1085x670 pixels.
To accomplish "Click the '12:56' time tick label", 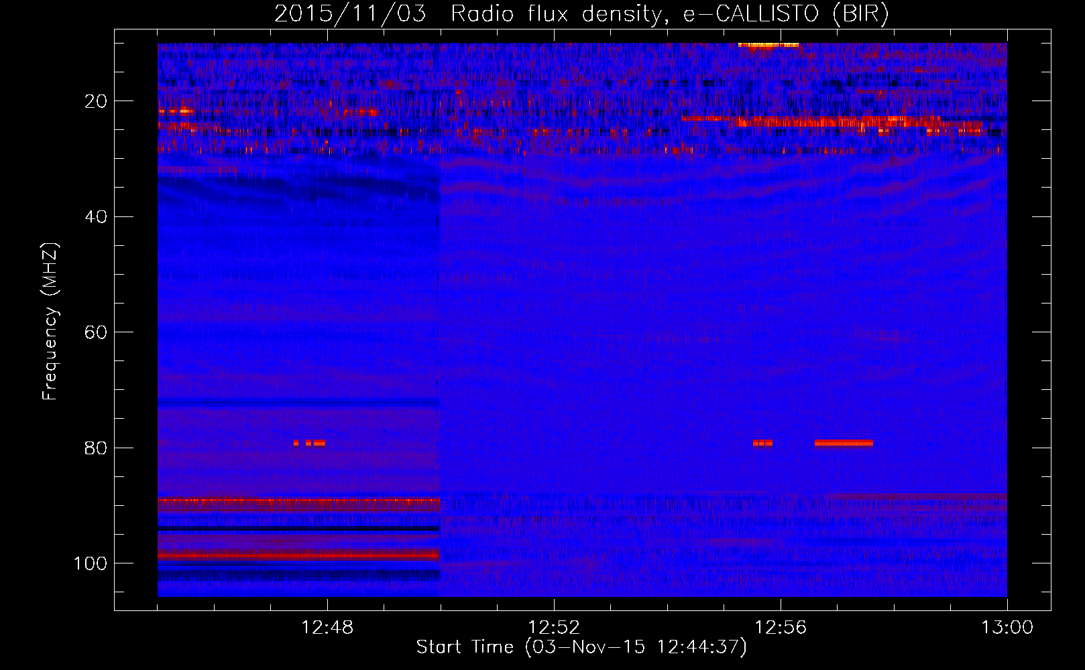I will point(781,628).
